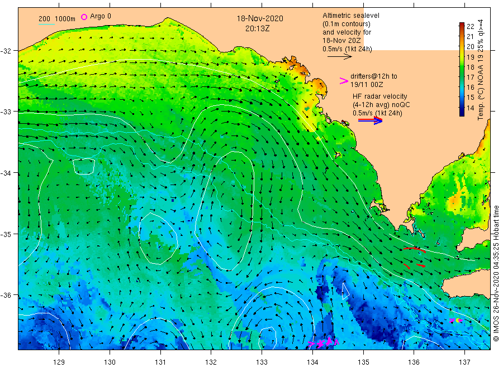Click color bar value 18

coord(470,67)
